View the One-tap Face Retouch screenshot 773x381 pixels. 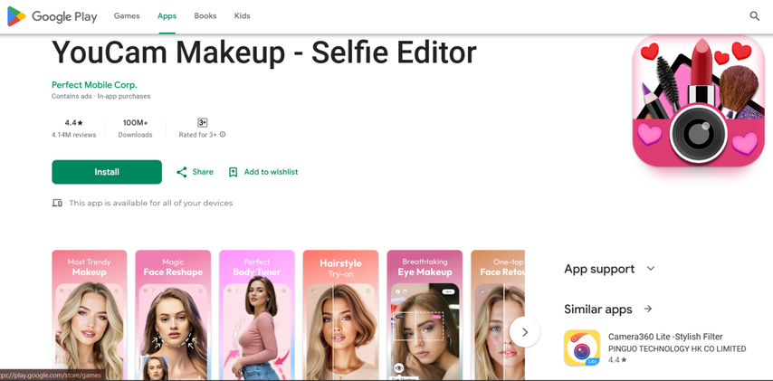click(x=498, y=316)
